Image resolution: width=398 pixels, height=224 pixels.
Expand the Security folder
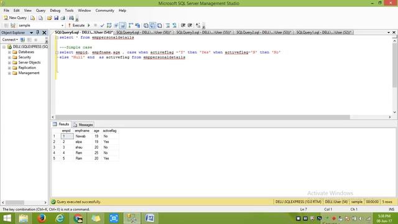[x=9, y=57]
